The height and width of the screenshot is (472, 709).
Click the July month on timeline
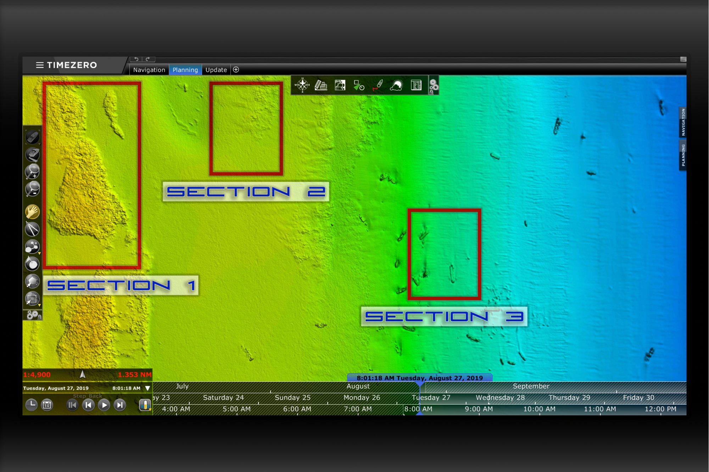click(x=182, y=386)
